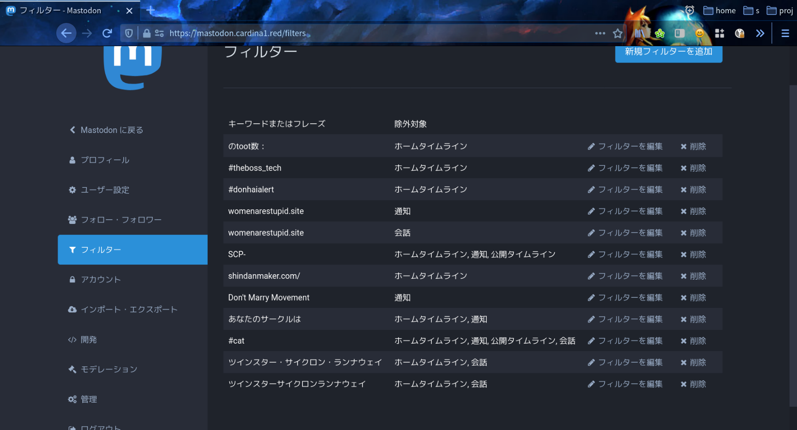The width and height of the screenshot is (797, 430).
Task: Click 新規フィルターを追加 button
Action: click(x=668, y=52)
